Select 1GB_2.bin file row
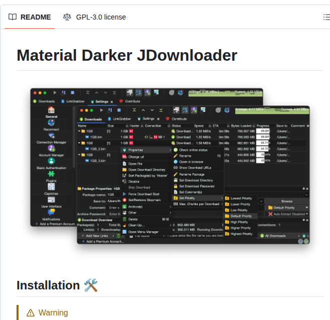The height and width of the screenshot is (320, 330). [x=98, y=149]
